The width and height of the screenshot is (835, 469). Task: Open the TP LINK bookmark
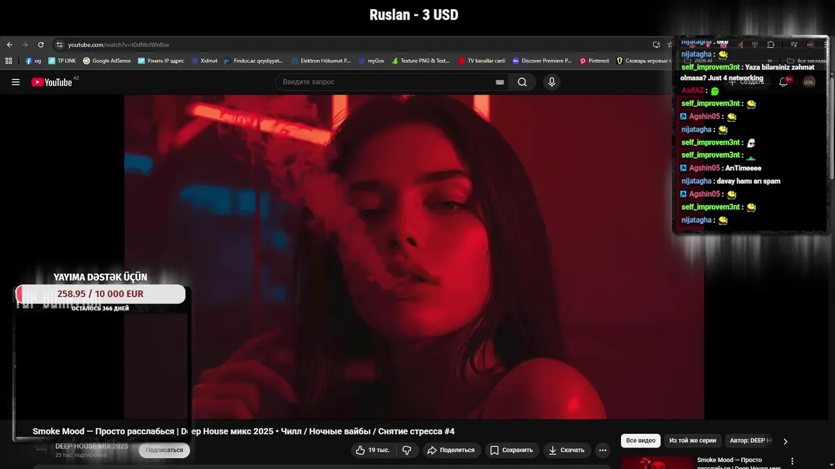click(x=63, y=61)
